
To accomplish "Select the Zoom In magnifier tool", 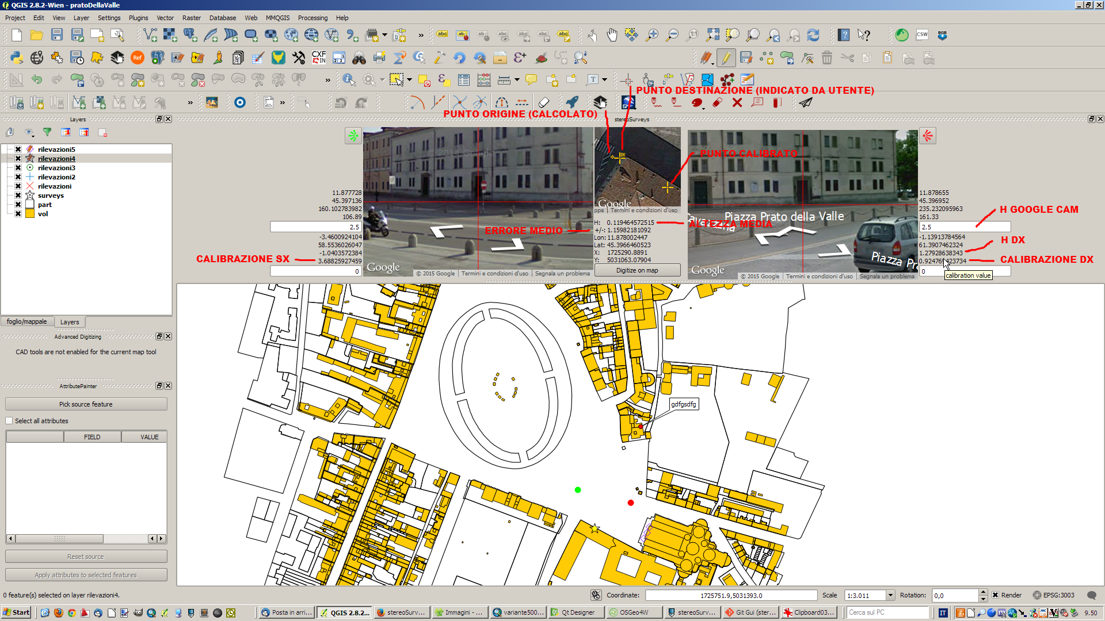I will [x=652, y=36].
